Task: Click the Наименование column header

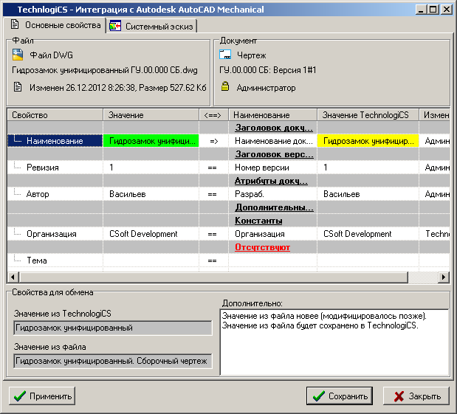Action: tap(273, 115)
